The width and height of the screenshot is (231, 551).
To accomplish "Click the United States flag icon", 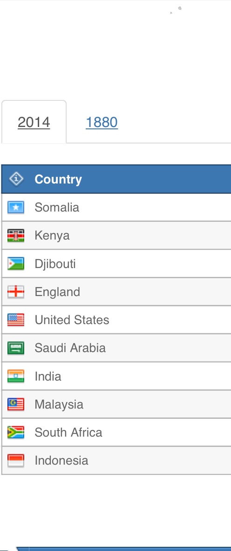I will tap(16, 320).
